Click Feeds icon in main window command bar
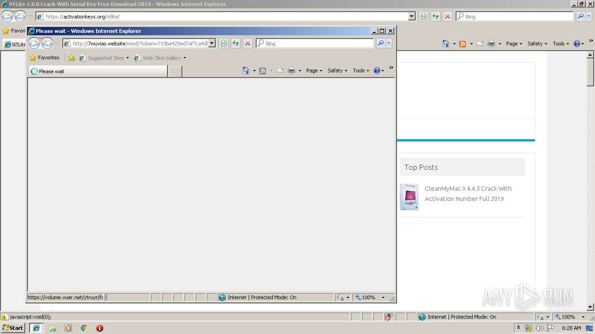Viewport: 595px width, 334px height. click(x=463, y=44)
